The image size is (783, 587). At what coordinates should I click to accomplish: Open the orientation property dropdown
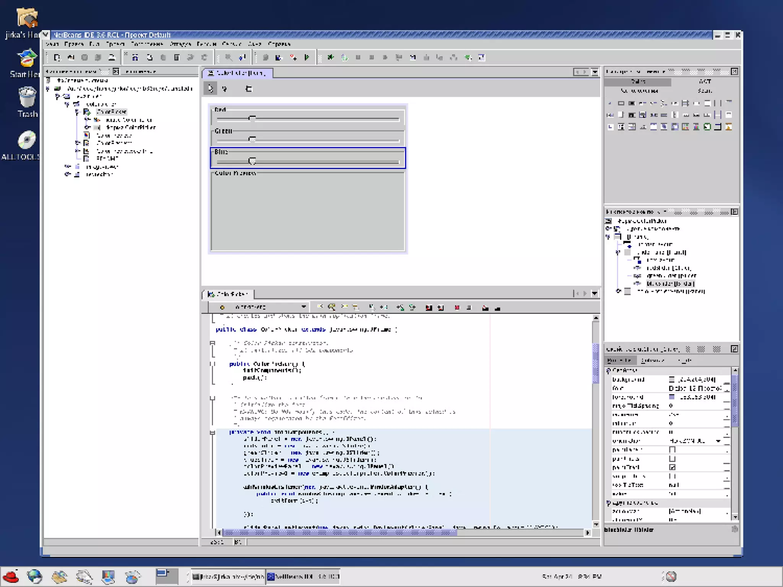click(718, 441)
